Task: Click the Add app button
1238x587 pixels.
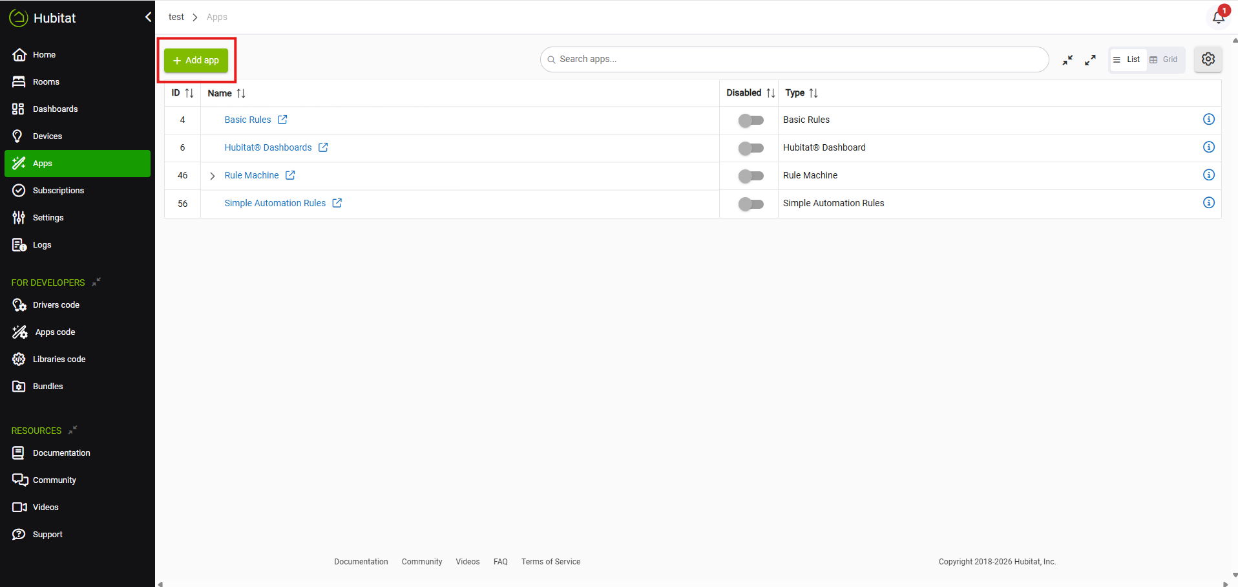Action: (196, 60)
